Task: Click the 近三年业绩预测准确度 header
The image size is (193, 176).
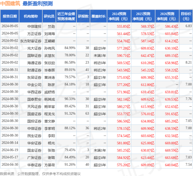Action: click(x=66, y=16)
